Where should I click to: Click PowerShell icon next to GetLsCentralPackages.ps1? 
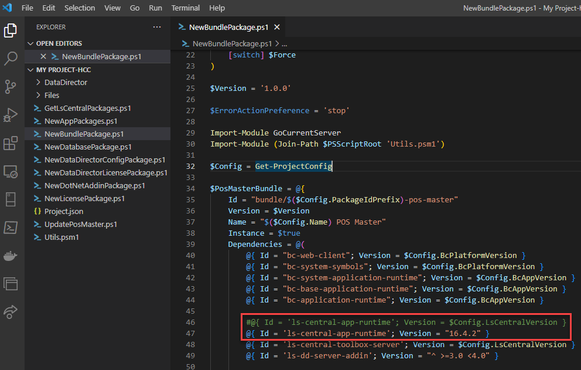tap(37, 108)
